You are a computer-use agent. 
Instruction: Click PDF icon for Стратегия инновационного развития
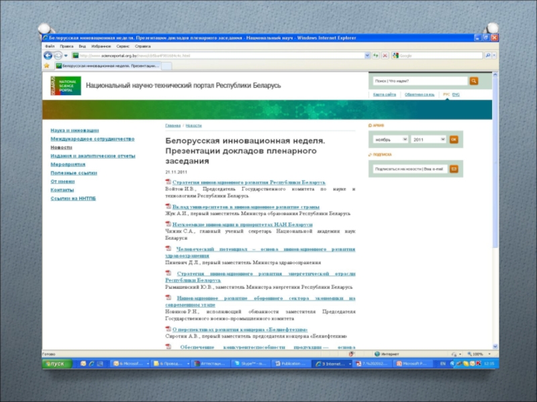[x=168, y=182]
